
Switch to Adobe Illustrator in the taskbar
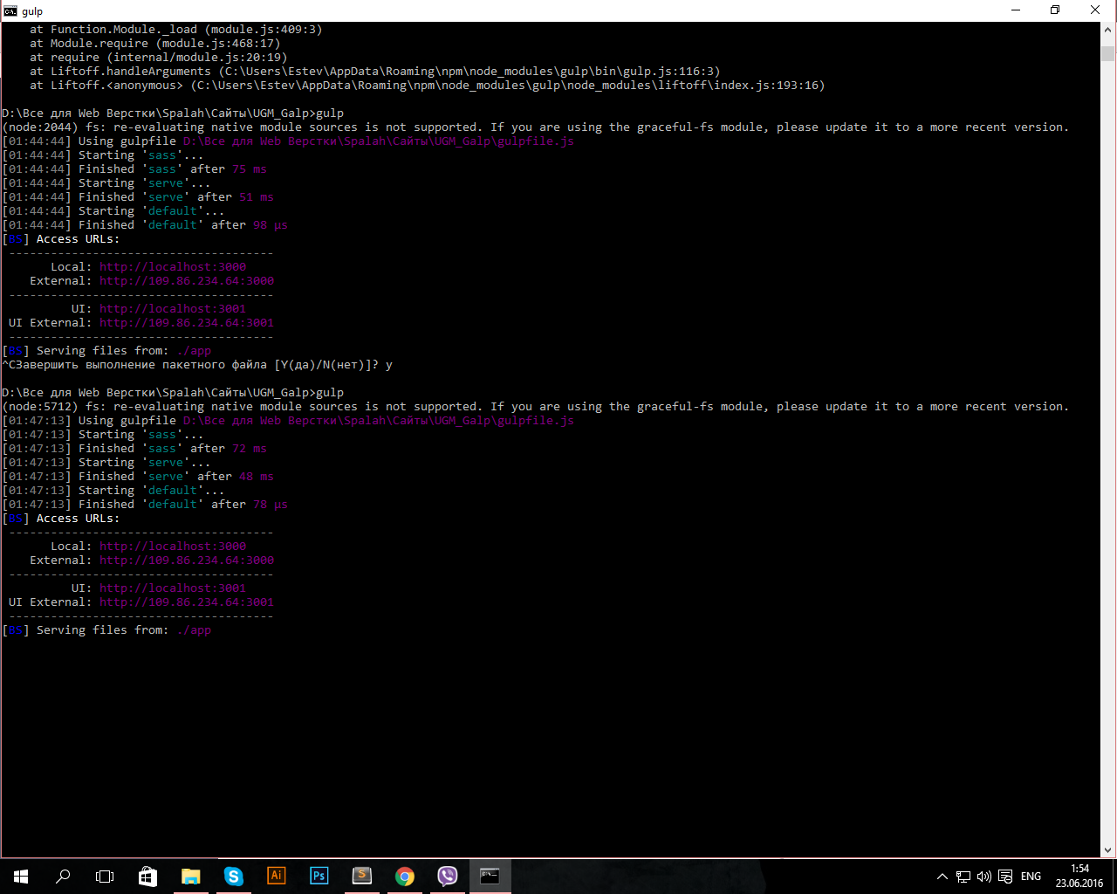(276, 877)
